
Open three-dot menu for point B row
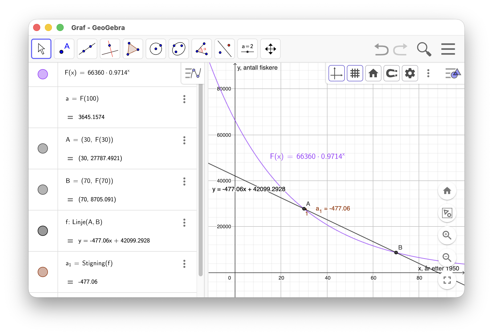tap(184, 181)
